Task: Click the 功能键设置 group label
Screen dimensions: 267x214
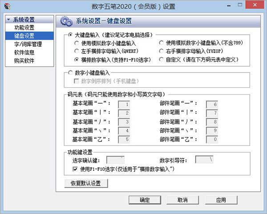Action: (80, 152)
